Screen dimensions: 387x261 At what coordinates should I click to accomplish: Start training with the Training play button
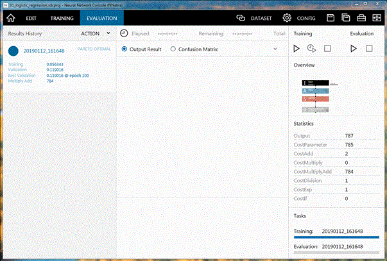pyautogui.click(x=297, y=49)
